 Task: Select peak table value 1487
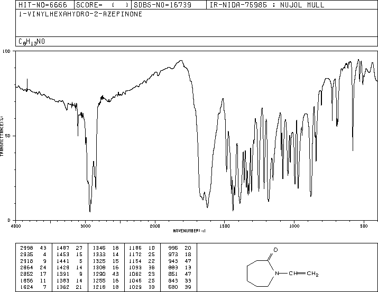(x=63, y=248)
